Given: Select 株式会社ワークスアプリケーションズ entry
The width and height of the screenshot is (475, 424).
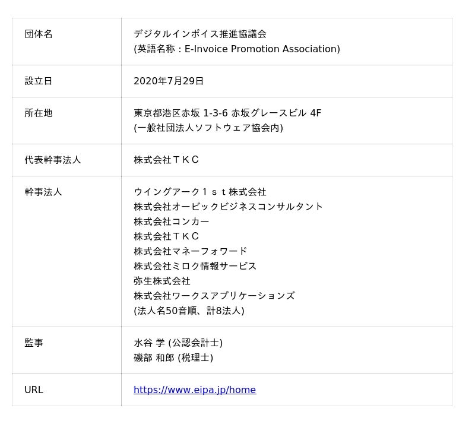Looking at the screenshot, I should [x=214, y=296].
